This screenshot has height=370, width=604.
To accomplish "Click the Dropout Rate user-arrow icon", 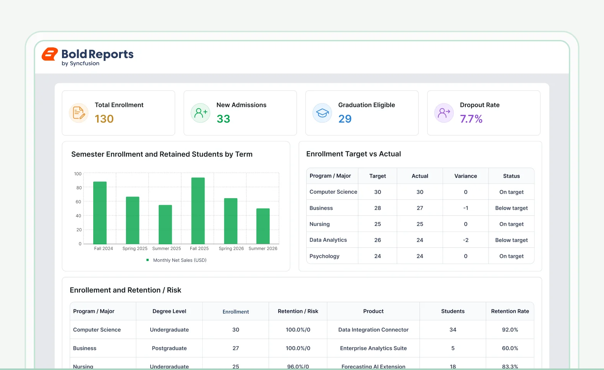I will coord(444,113).
